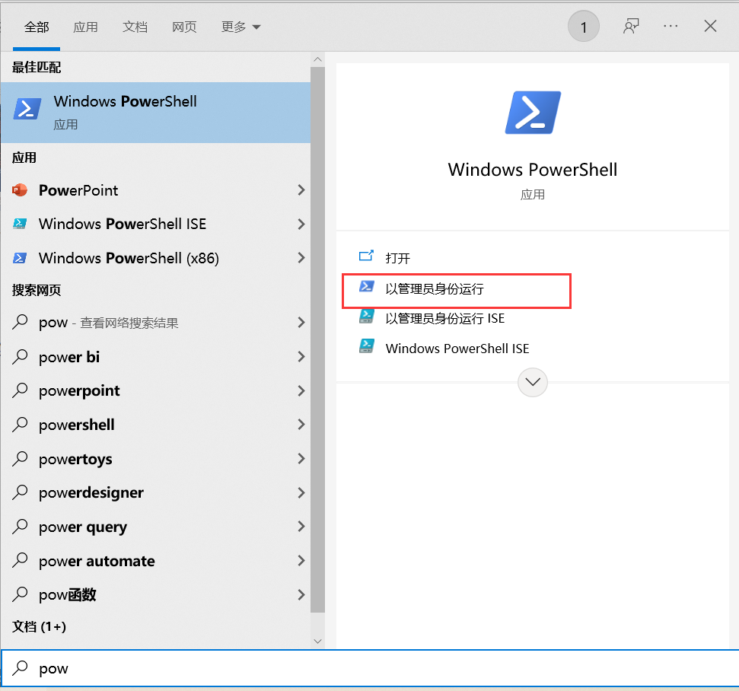Expand Windows PowerShell ISE result arrow
Viewport: 739px width, 691px height.
pyautogui.click(x=301, y=224)
